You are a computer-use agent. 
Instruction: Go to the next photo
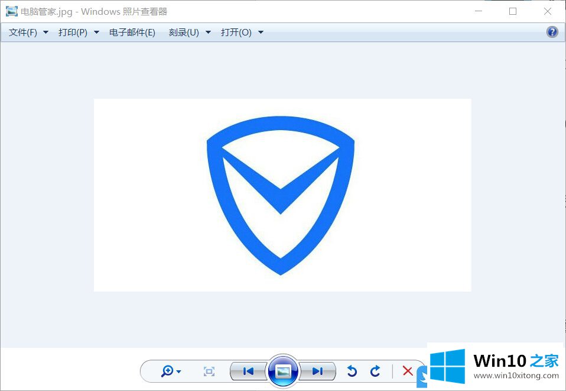[x=318, y=371]
